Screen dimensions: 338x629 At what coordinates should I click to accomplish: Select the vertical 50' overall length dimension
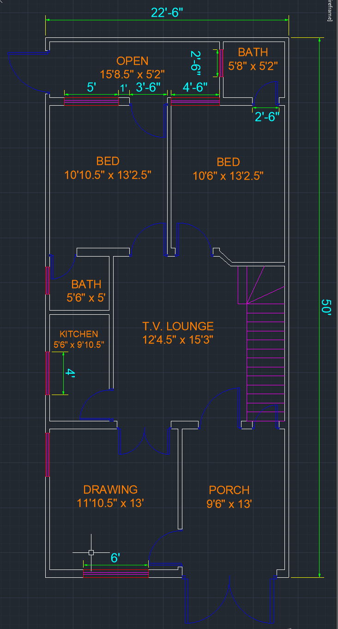point(326,307)
